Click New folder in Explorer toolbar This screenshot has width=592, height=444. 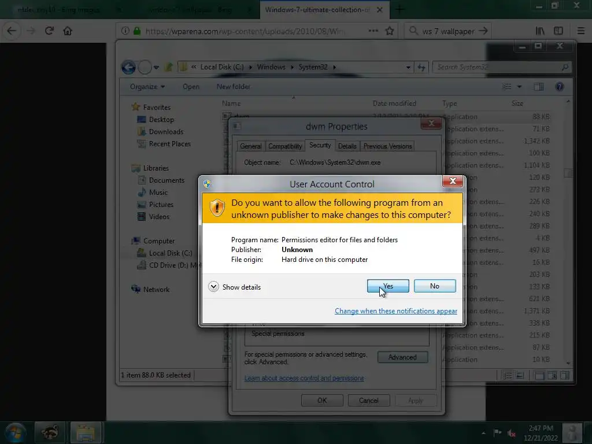(234, 87)
